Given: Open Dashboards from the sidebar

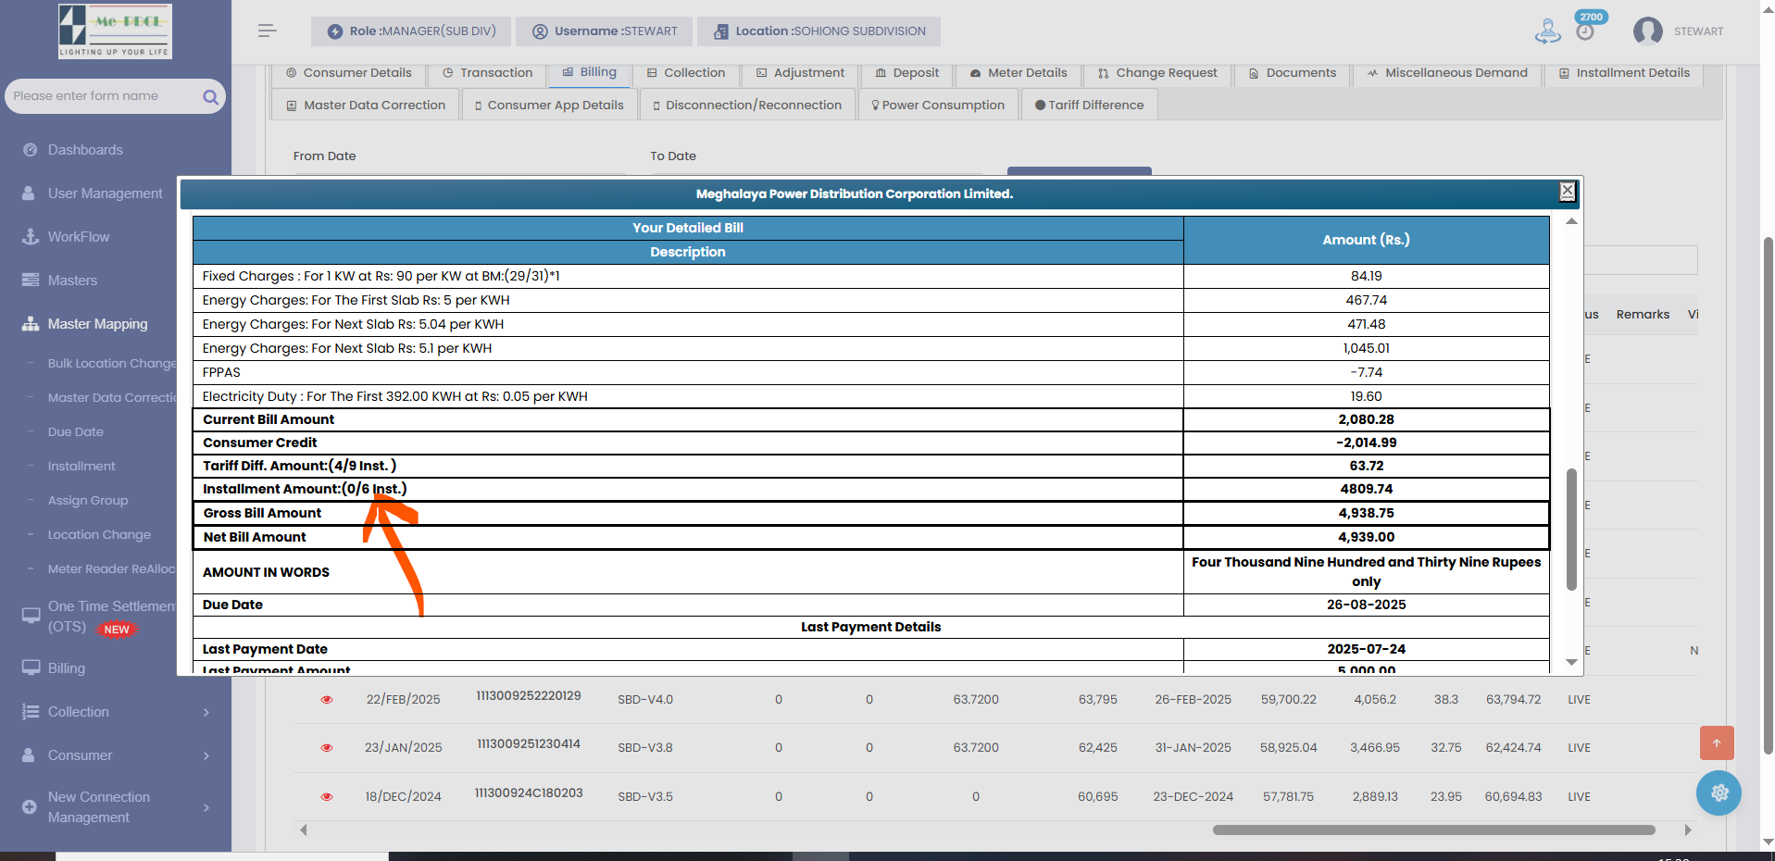Looking at the screenshot, I should pyautogui.click(x=85, y=150).
